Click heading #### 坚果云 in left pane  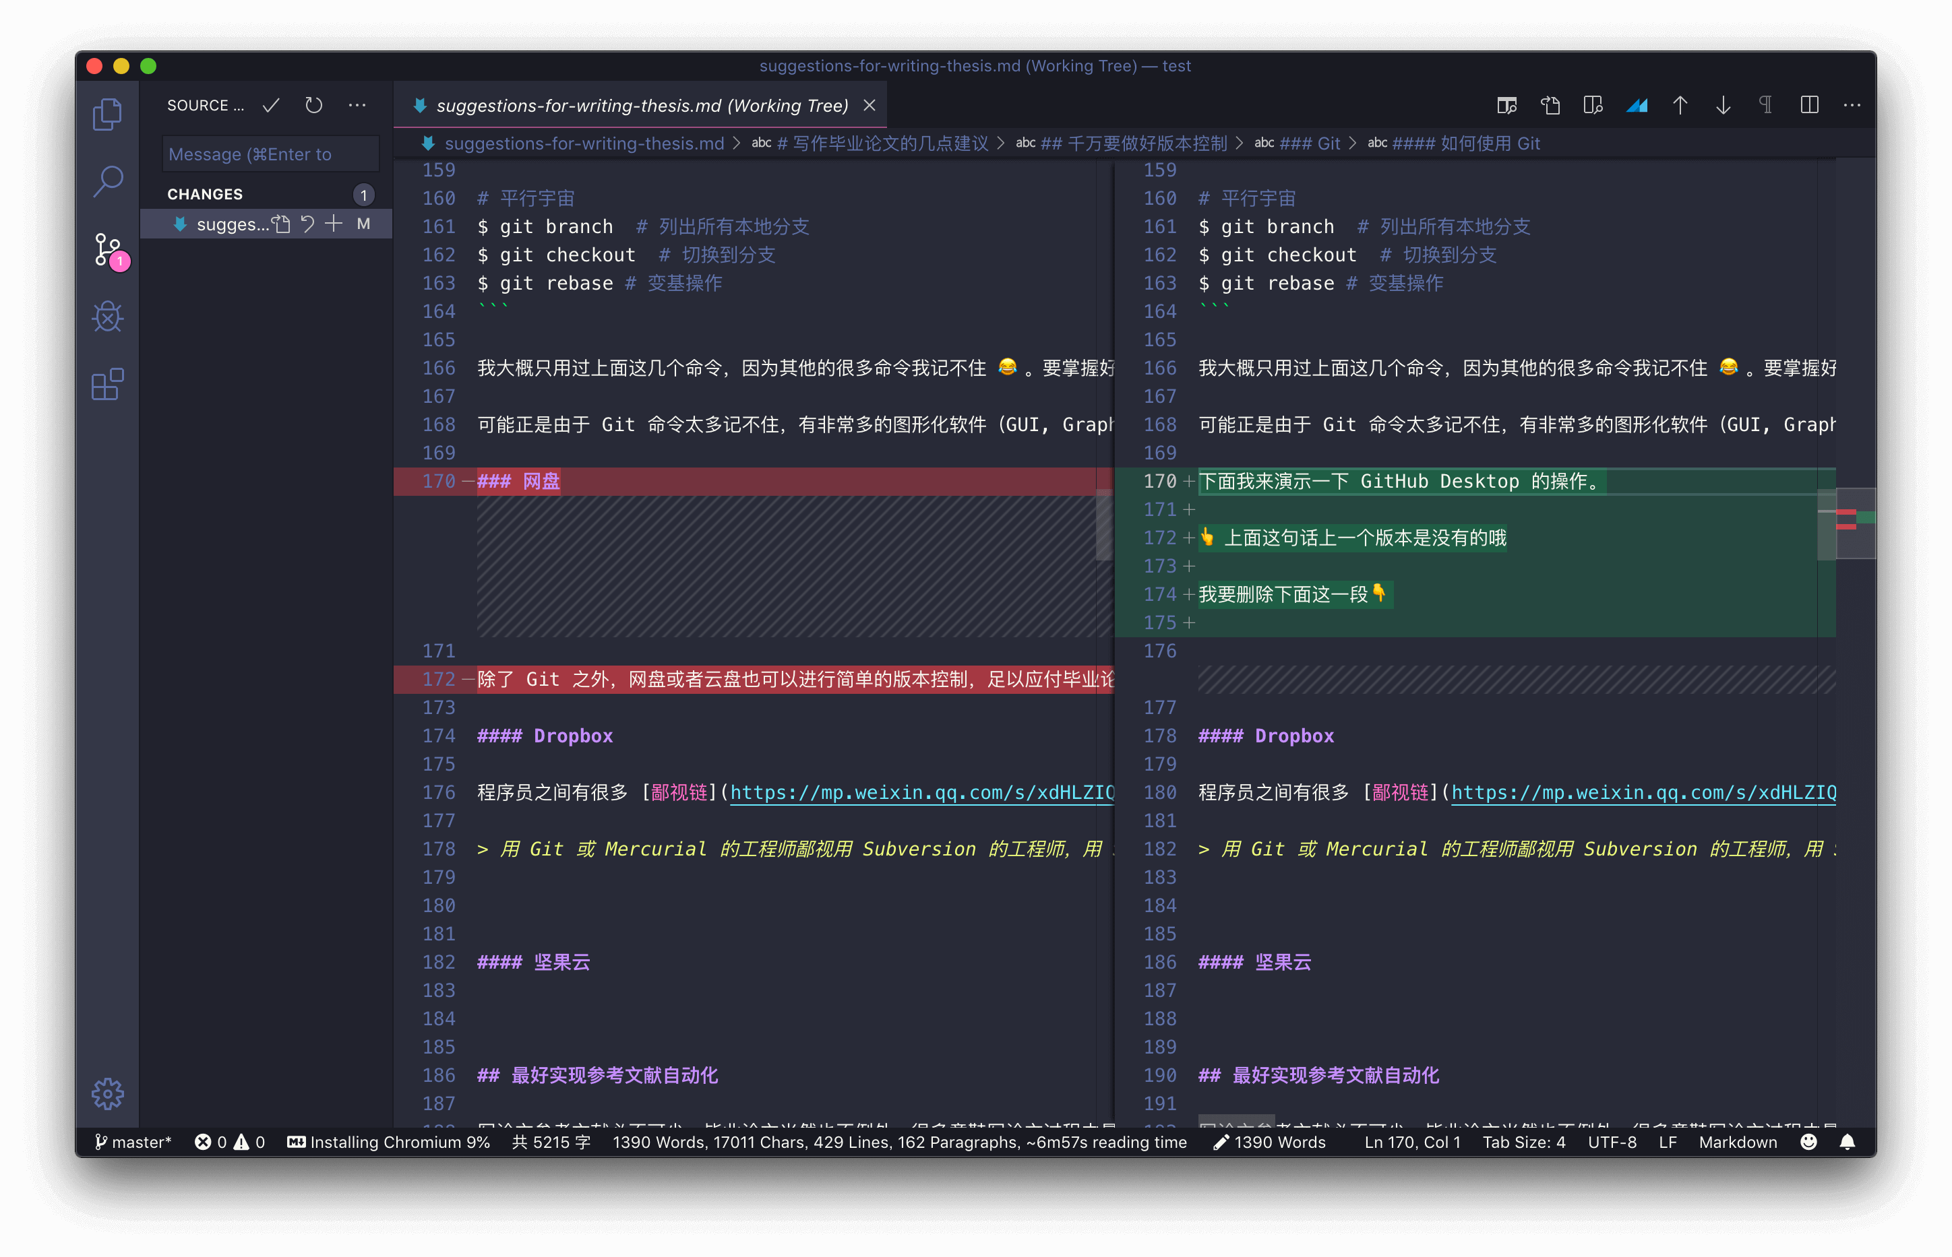533,963
